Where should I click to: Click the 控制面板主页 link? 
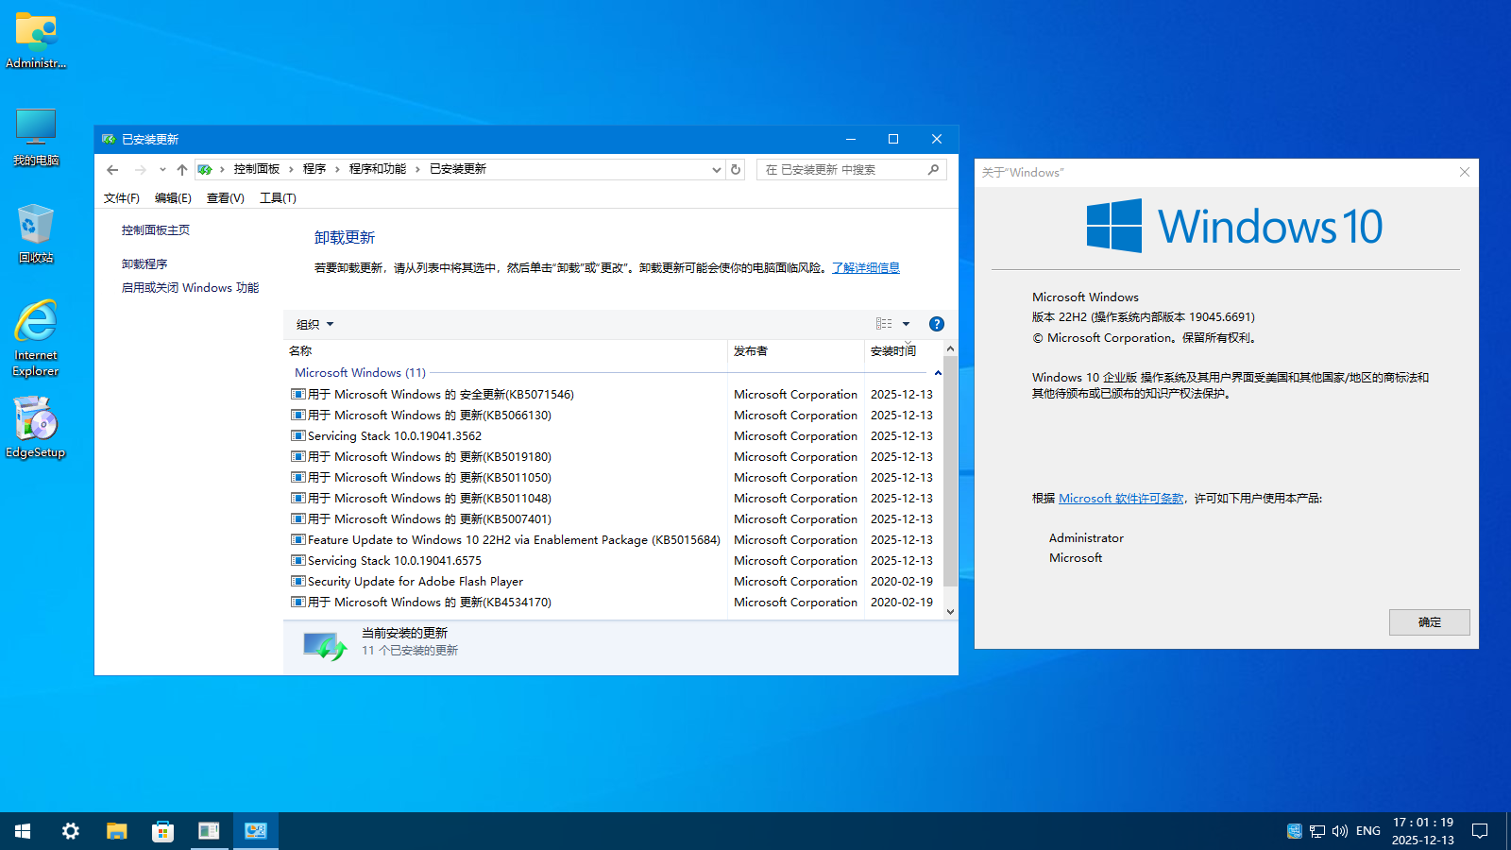pos(156,230)
